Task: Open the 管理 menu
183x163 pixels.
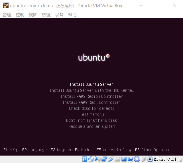Action: 7,15
